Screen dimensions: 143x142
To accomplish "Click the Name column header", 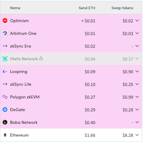I will (x=15, y=8).
